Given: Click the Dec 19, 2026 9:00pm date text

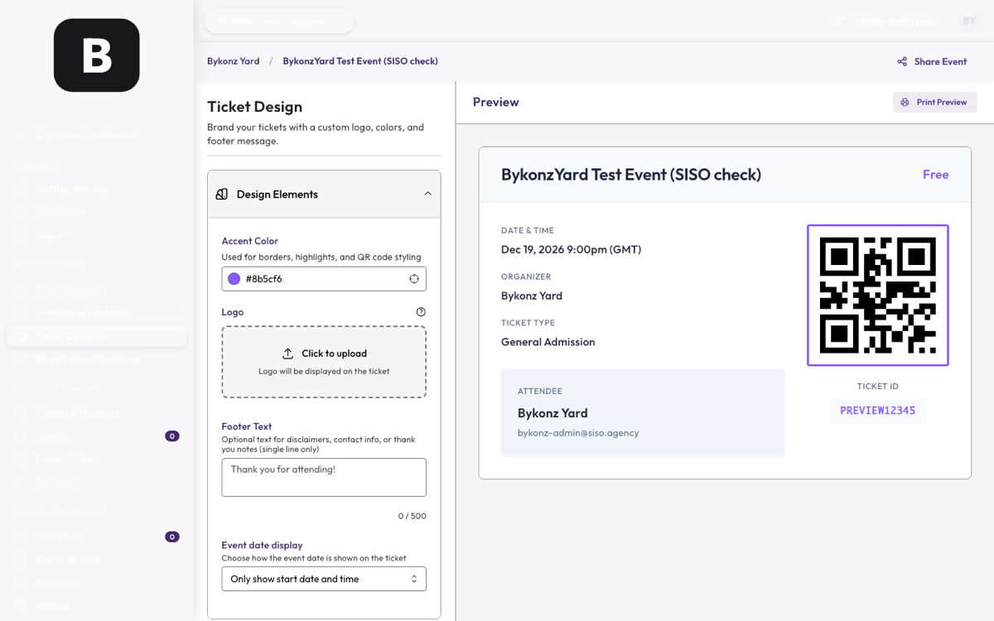Looking at the screenshot, I should click(571, 249).
